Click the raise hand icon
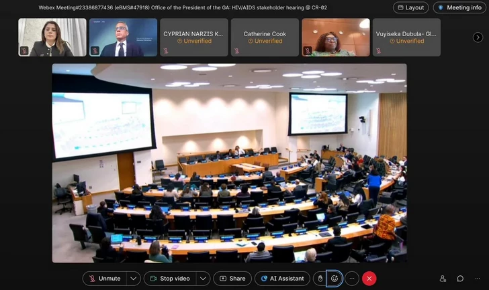 coord(320,279)
